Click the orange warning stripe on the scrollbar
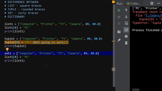The height and width of the screenshot is (91, 162). click(113, 41)
